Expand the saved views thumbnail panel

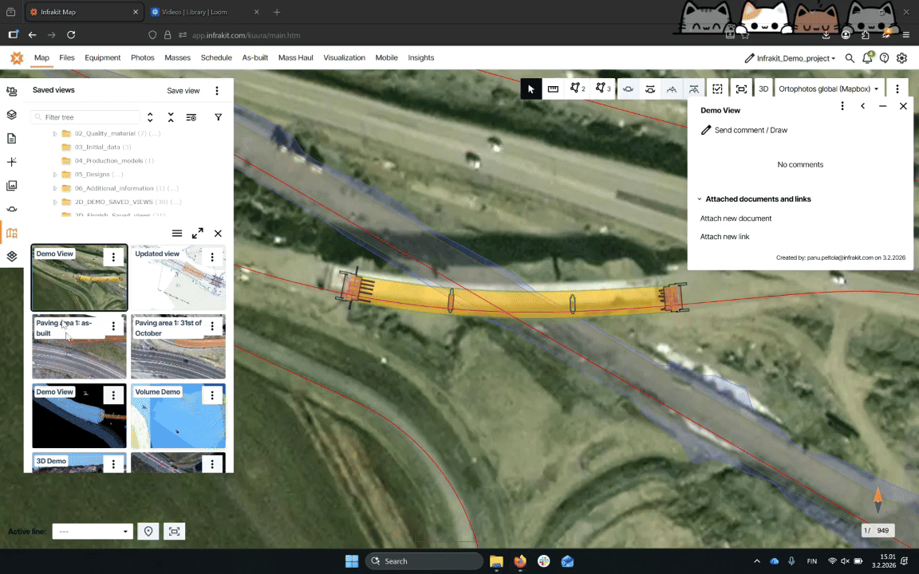(198, 233)
